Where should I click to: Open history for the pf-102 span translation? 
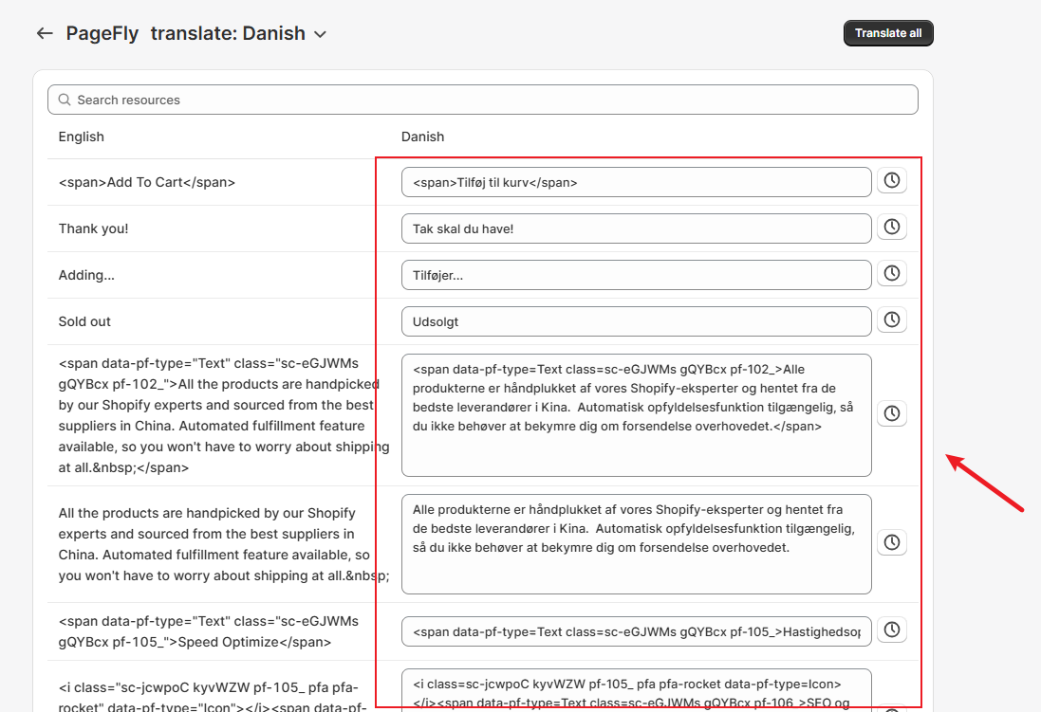coord(892,414)
